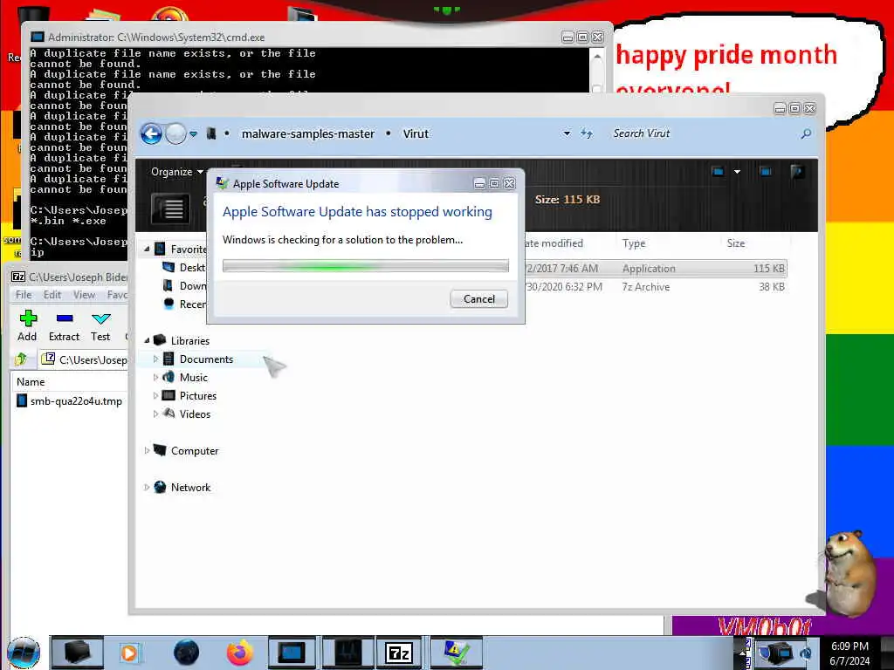Click the Explorer forward navigation button
The height and width of the screenshot is (670, 894).
click(x=175, y=133)
